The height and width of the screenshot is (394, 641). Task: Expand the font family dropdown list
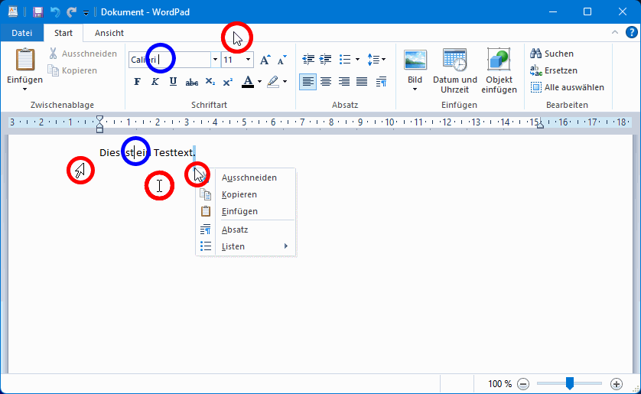click(215, 60)
